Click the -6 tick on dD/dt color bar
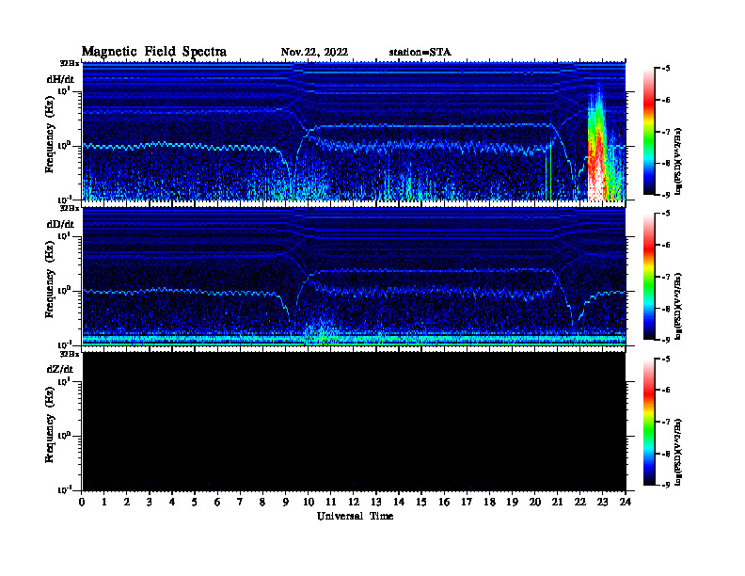745x576 pixels. tap(666, 246)
